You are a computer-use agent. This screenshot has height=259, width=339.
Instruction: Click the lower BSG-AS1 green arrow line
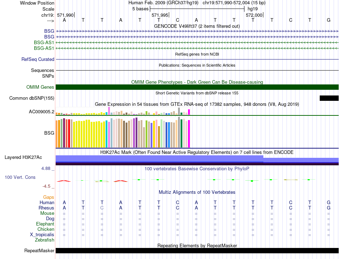click(x=197, y=48)
